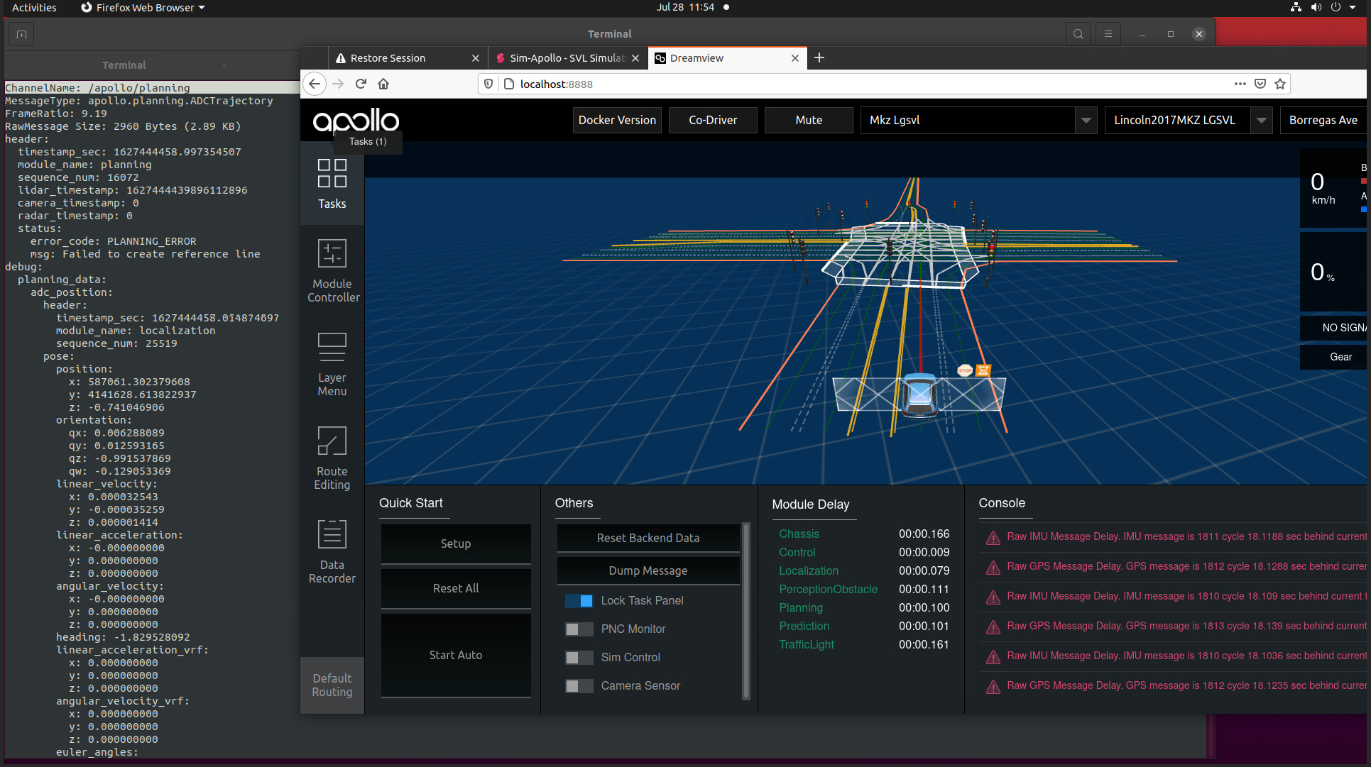The image size is (1371, 767).
Task: Open the Mkz Lgsvl mode dropdown
Action: [978, 120]
